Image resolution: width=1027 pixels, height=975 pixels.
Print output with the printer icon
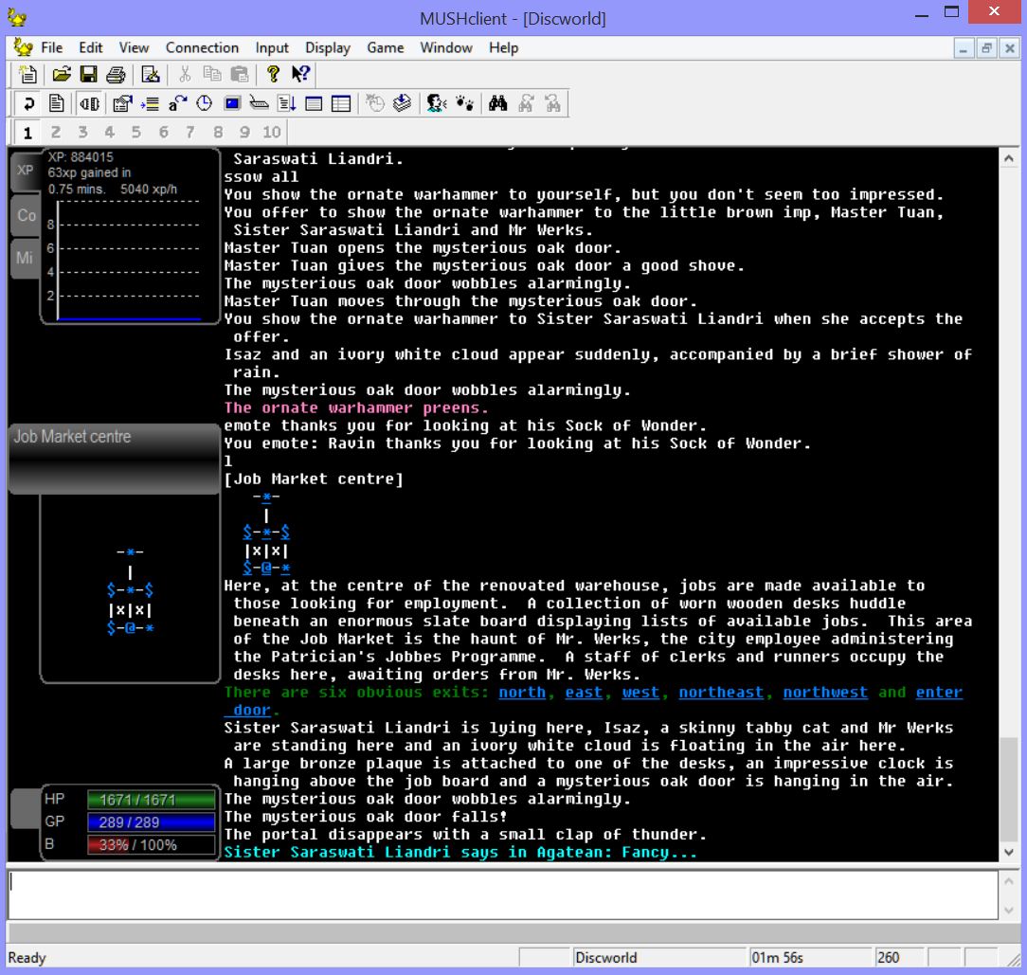116,74
